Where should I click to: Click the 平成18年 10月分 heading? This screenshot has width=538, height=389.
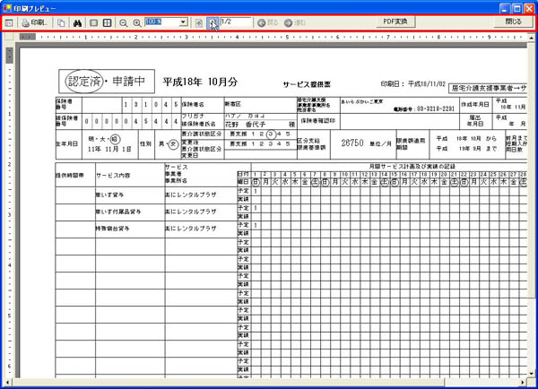click(200, 82)
